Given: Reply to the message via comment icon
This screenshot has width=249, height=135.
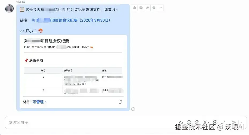Looking at the screenshot, I should point(141,8).
